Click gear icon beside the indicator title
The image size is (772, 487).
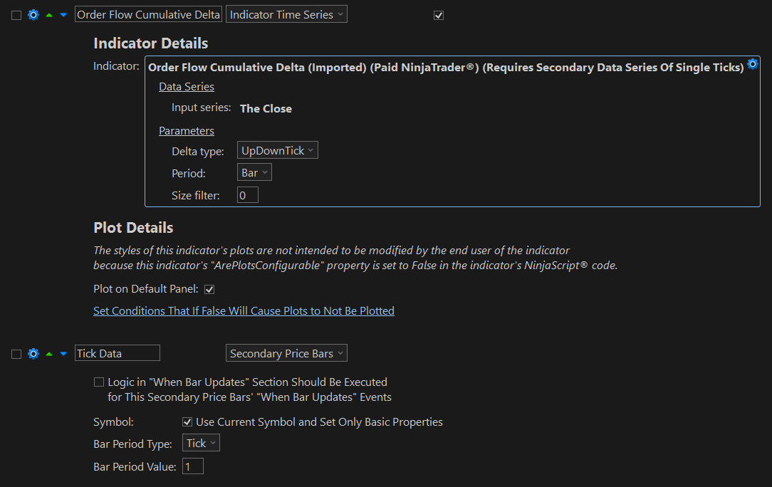pyautogui.click(x=752, y=63)
